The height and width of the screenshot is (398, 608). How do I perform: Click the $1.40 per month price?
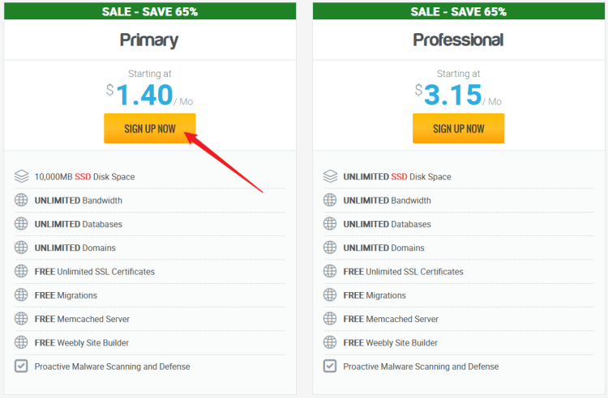tap(149, 95)
